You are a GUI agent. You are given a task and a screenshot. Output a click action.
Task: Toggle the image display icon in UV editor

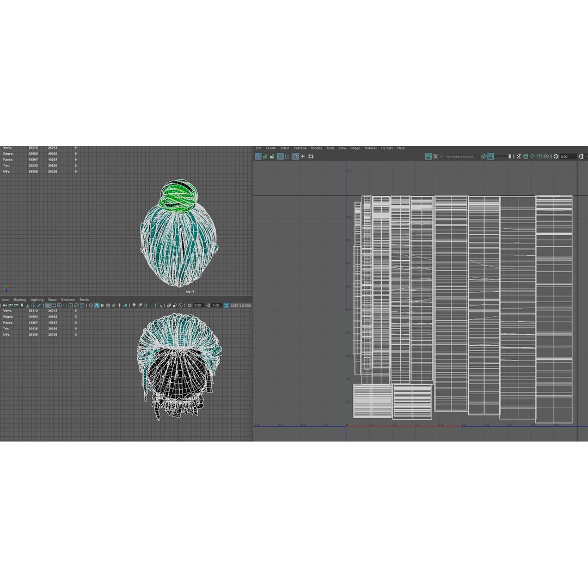coord(428,156)
